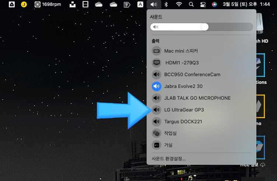Select 거실 Apple TV output
The width and height of the screenshot is (277, 181).
201,145
